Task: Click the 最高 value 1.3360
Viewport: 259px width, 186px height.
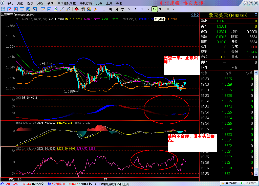Action: [x=252, y=47]
